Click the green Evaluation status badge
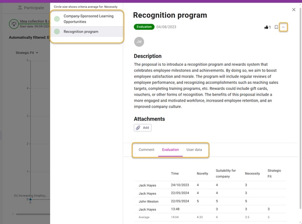The height and width of the screenshot is (224, 302). pos(144,27)
